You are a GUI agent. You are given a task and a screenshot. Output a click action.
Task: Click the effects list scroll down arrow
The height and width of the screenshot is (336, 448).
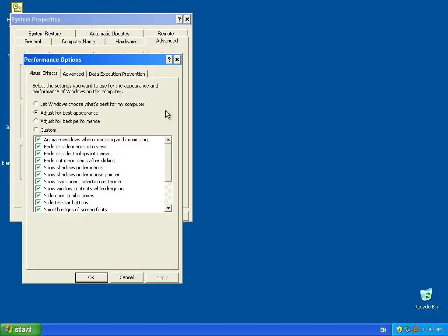168,208
